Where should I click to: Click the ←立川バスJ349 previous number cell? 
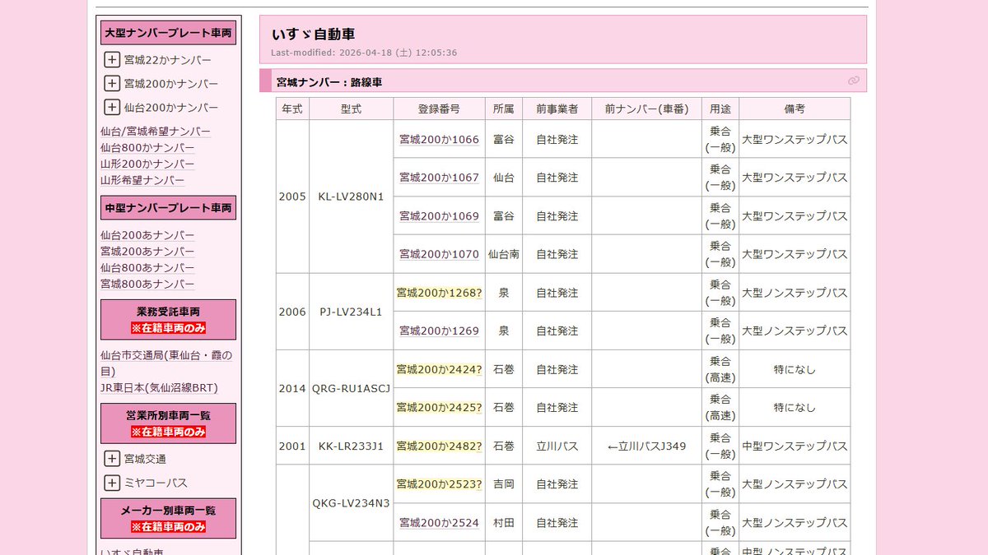[646, 446]
